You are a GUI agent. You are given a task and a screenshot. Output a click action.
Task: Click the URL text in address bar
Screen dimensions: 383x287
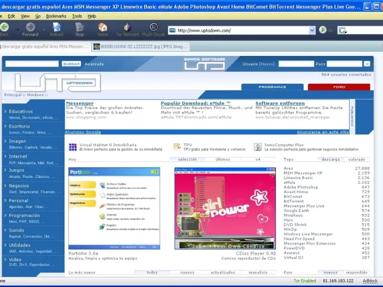coord(204,31)
